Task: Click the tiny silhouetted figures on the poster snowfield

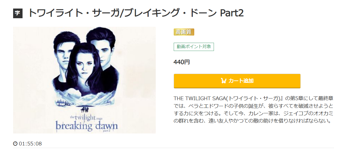Action: coord(84,109)
